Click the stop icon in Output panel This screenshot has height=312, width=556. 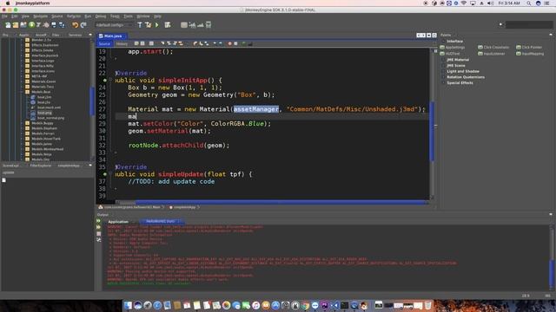pyautogui.click(x=98, y=233)
